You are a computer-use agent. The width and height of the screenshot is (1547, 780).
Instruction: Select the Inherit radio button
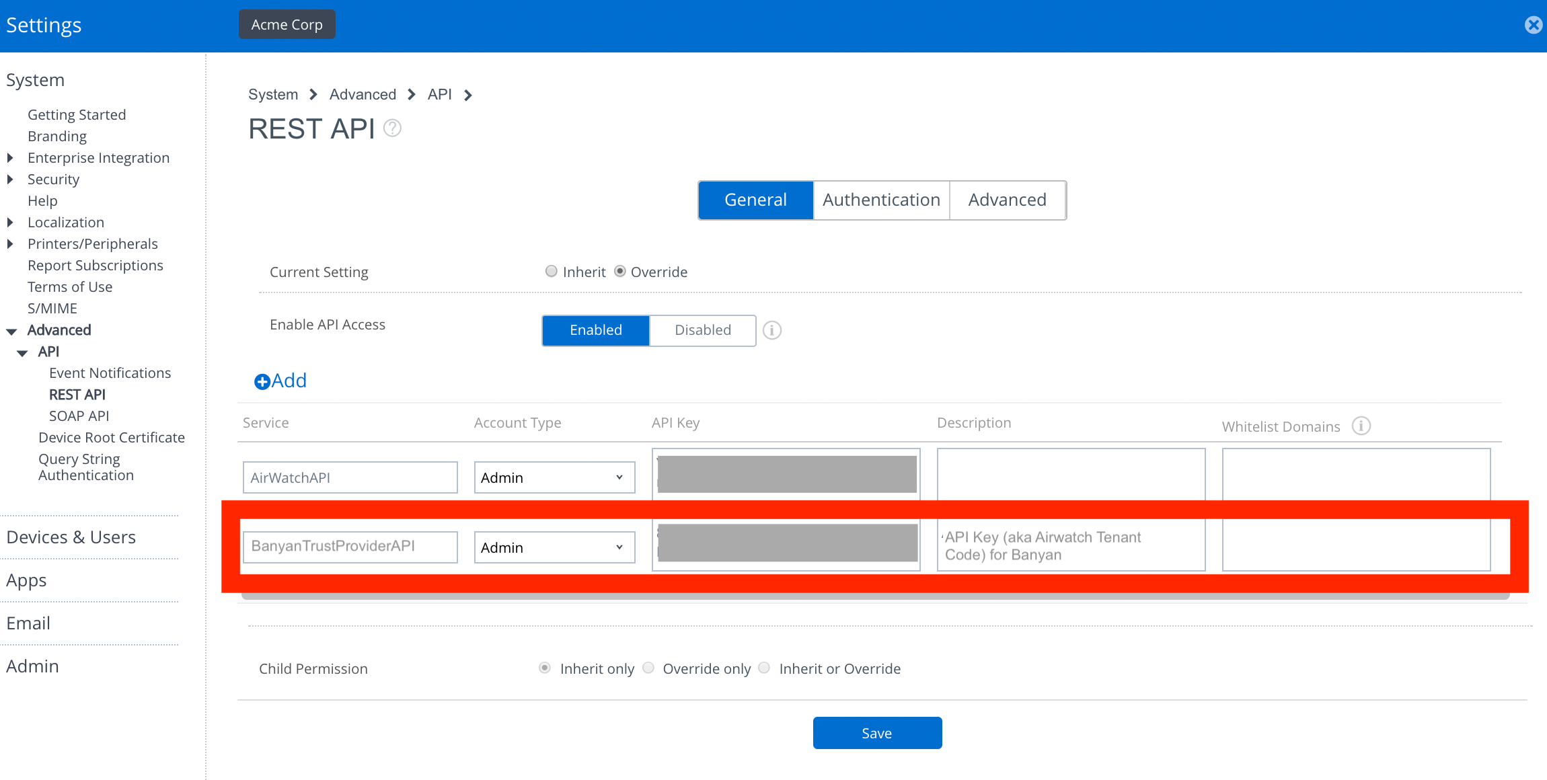pyautogui.click(x=552, y=271)
